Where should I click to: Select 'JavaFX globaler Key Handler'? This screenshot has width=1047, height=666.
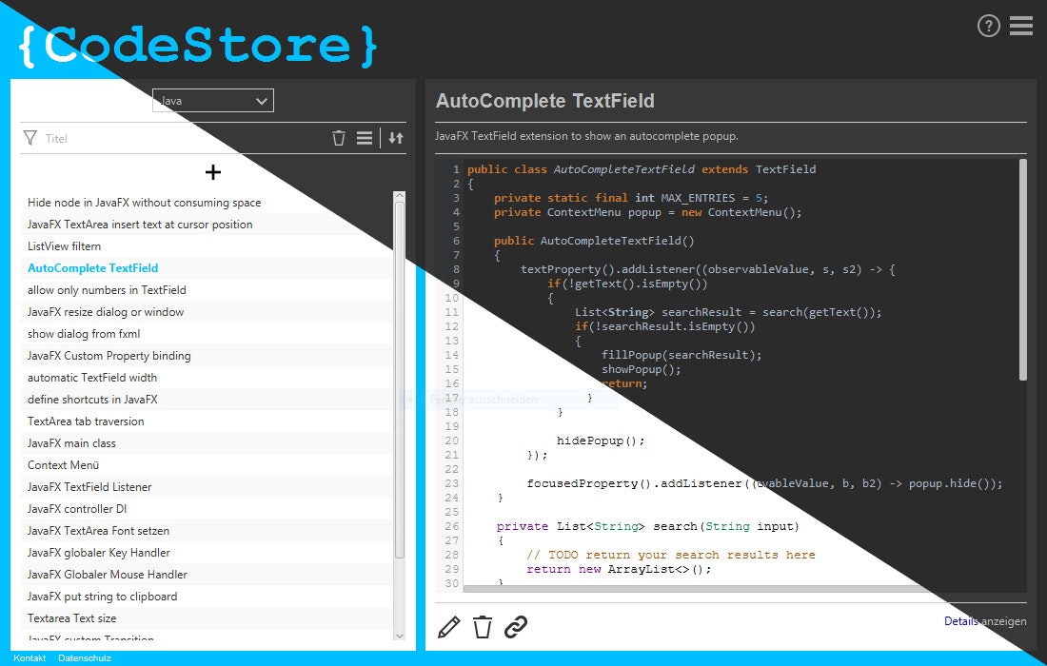(207, 553)
